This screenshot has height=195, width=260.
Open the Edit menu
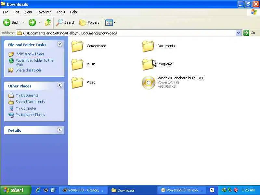pos(16,12)
